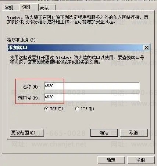Switch to the 常规 tab

tap(10, 8)
